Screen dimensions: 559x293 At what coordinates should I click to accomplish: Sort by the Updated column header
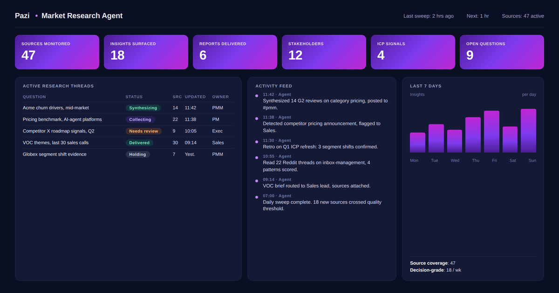(195, 97)
